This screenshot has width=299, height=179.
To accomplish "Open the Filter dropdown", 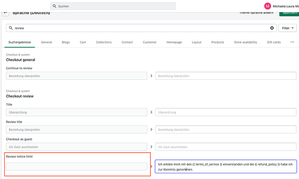I will coord(287,28).
